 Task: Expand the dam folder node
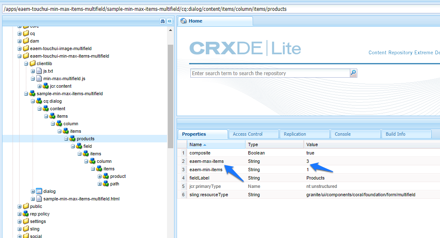19,41
